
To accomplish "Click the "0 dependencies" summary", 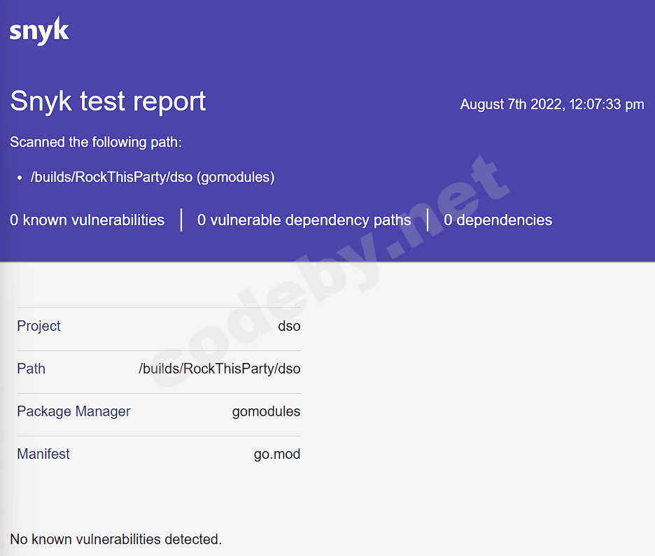I will (x=498, y=220).
